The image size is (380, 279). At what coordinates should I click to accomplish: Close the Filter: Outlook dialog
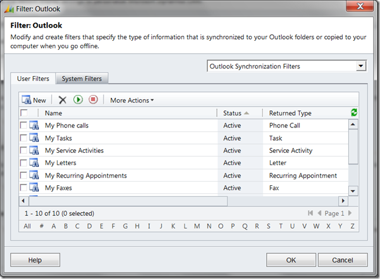360,6
